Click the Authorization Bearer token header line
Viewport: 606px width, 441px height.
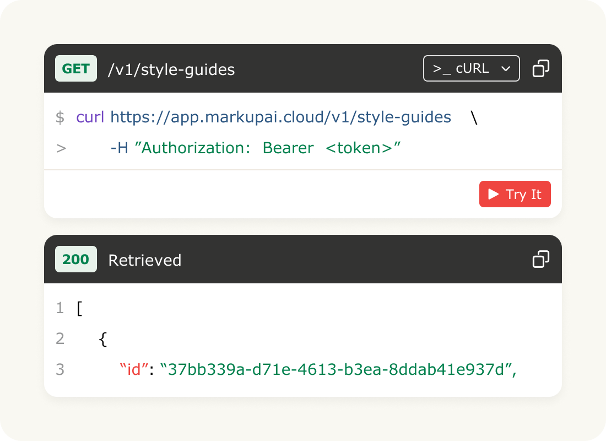256,148
